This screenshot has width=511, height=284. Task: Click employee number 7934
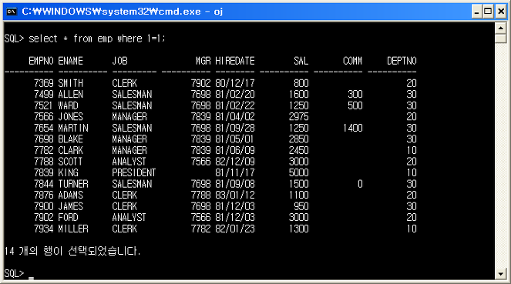click(x=44, y=229)
